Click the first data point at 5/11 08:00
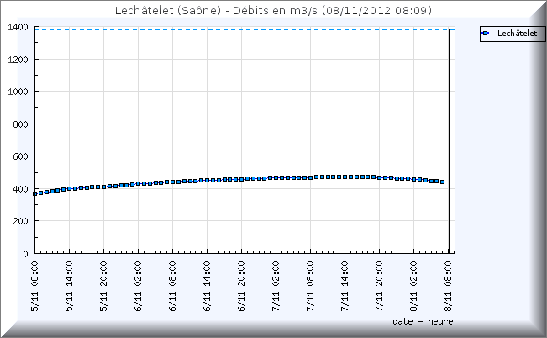Viewport: 547px width, 338px height. point(35,193)
